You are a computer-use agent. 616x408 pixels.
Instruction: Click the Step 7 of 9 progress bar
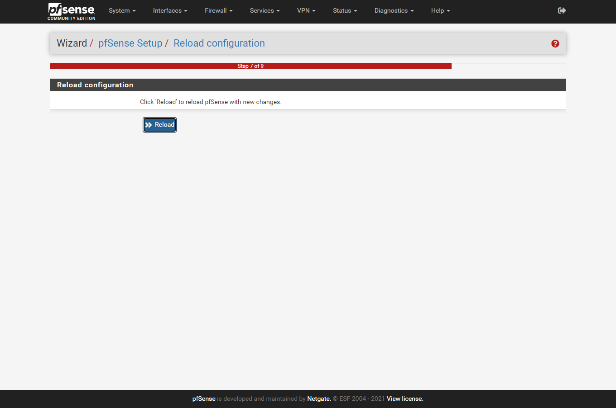click(x=250, y=66)
